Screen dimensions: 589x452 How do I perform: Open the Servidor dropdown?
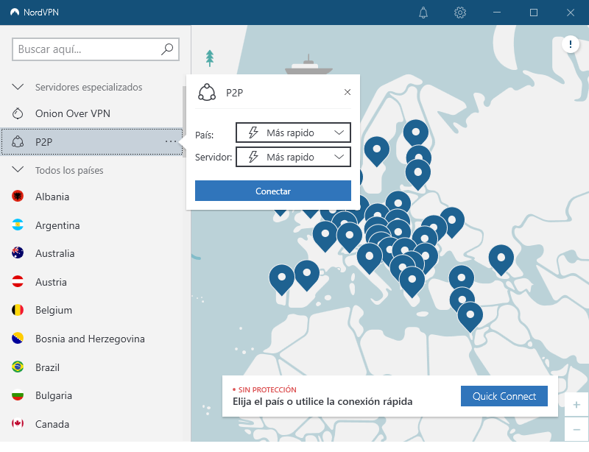point(293,157)
